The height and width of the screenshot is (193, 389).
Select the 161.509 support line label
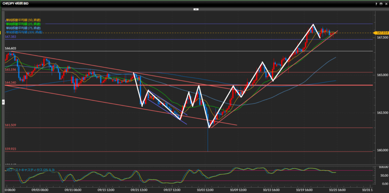tap(10, 125)
